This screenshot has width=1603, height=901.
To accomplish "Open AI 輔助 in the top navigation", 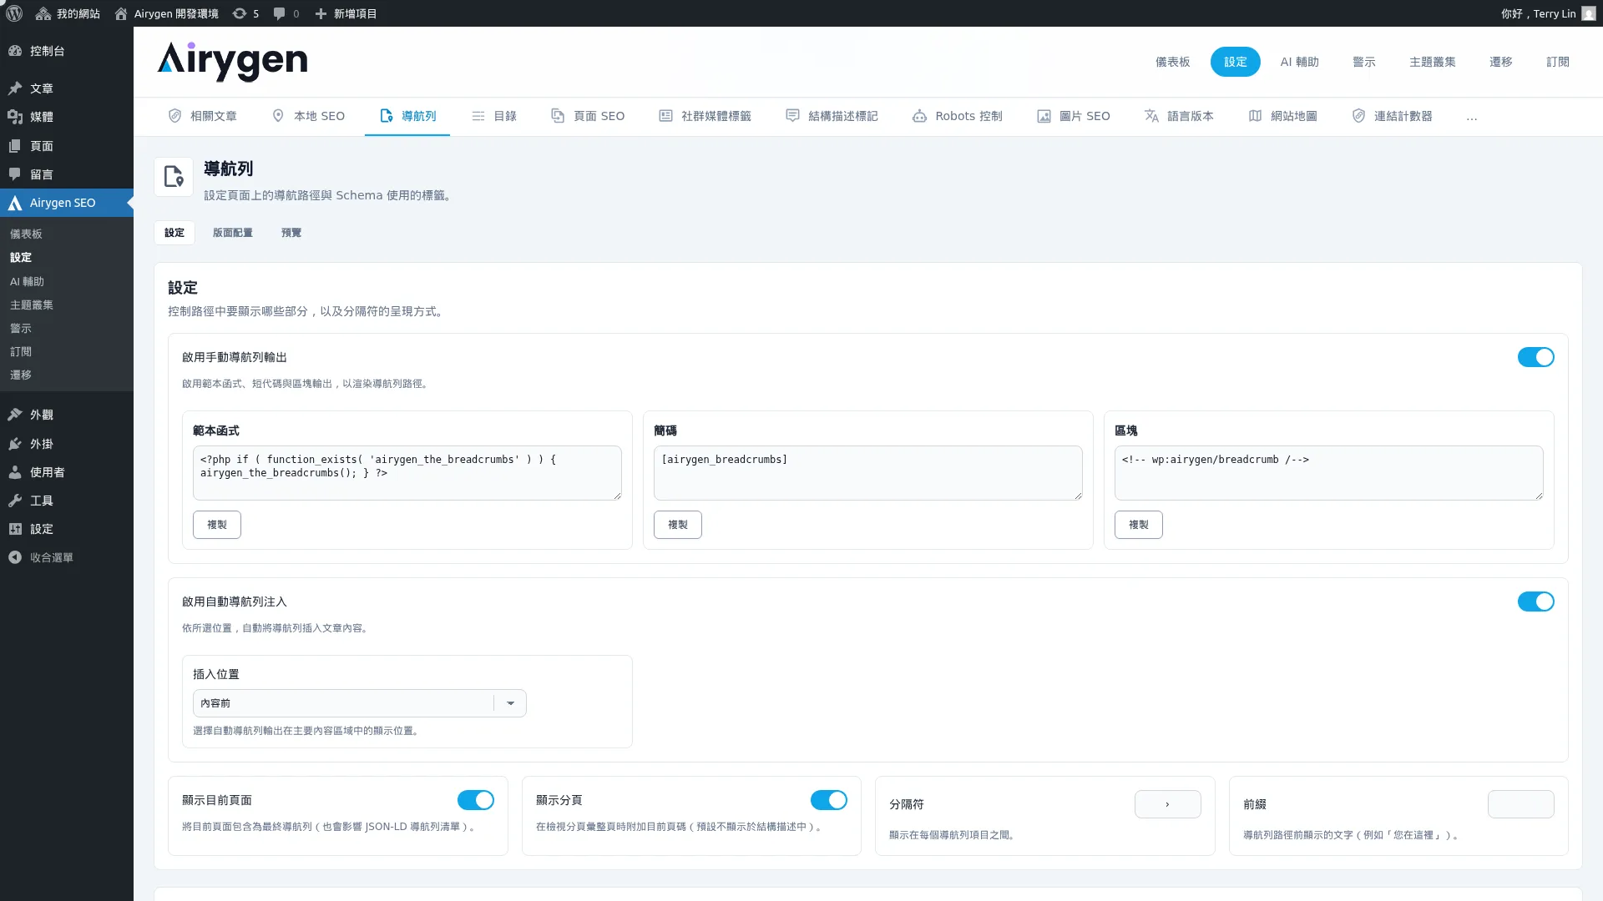I will 1299,62.
